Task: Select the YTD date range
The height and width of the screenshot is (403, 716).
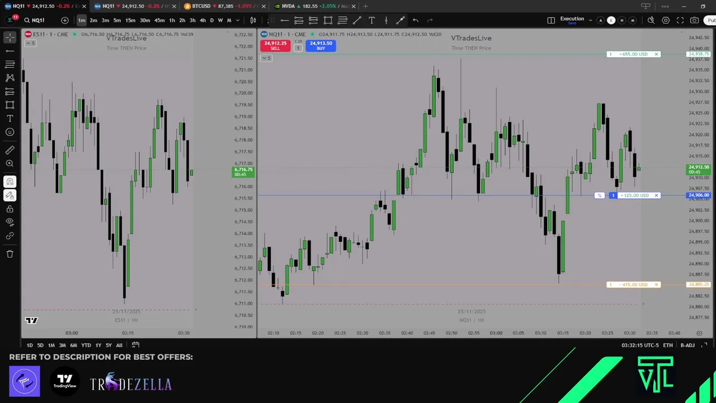Action: tap(86, 345)
